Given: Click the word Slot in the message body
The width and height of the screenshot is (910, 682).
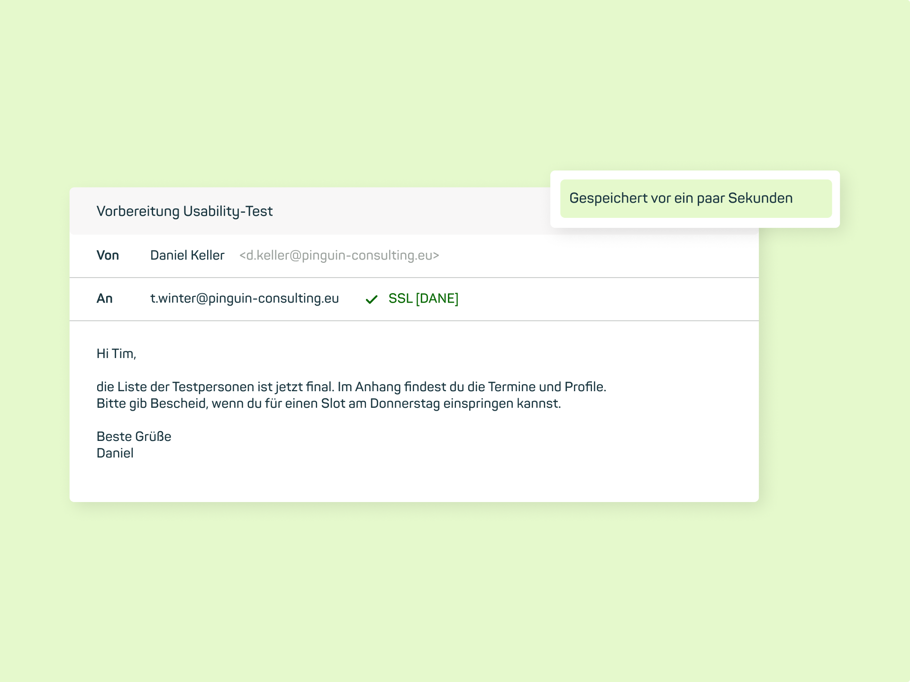Looking at the screenshot, I should (333, 404).
